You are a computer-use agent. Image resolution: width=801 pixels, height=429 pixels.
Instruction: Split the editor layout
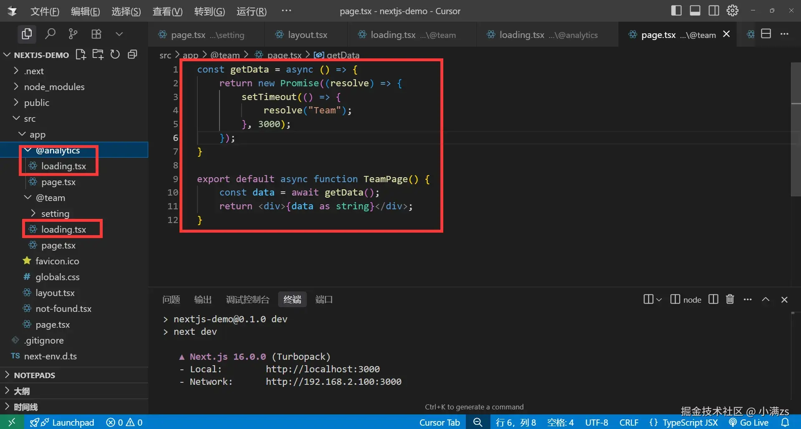pos(766,34)
